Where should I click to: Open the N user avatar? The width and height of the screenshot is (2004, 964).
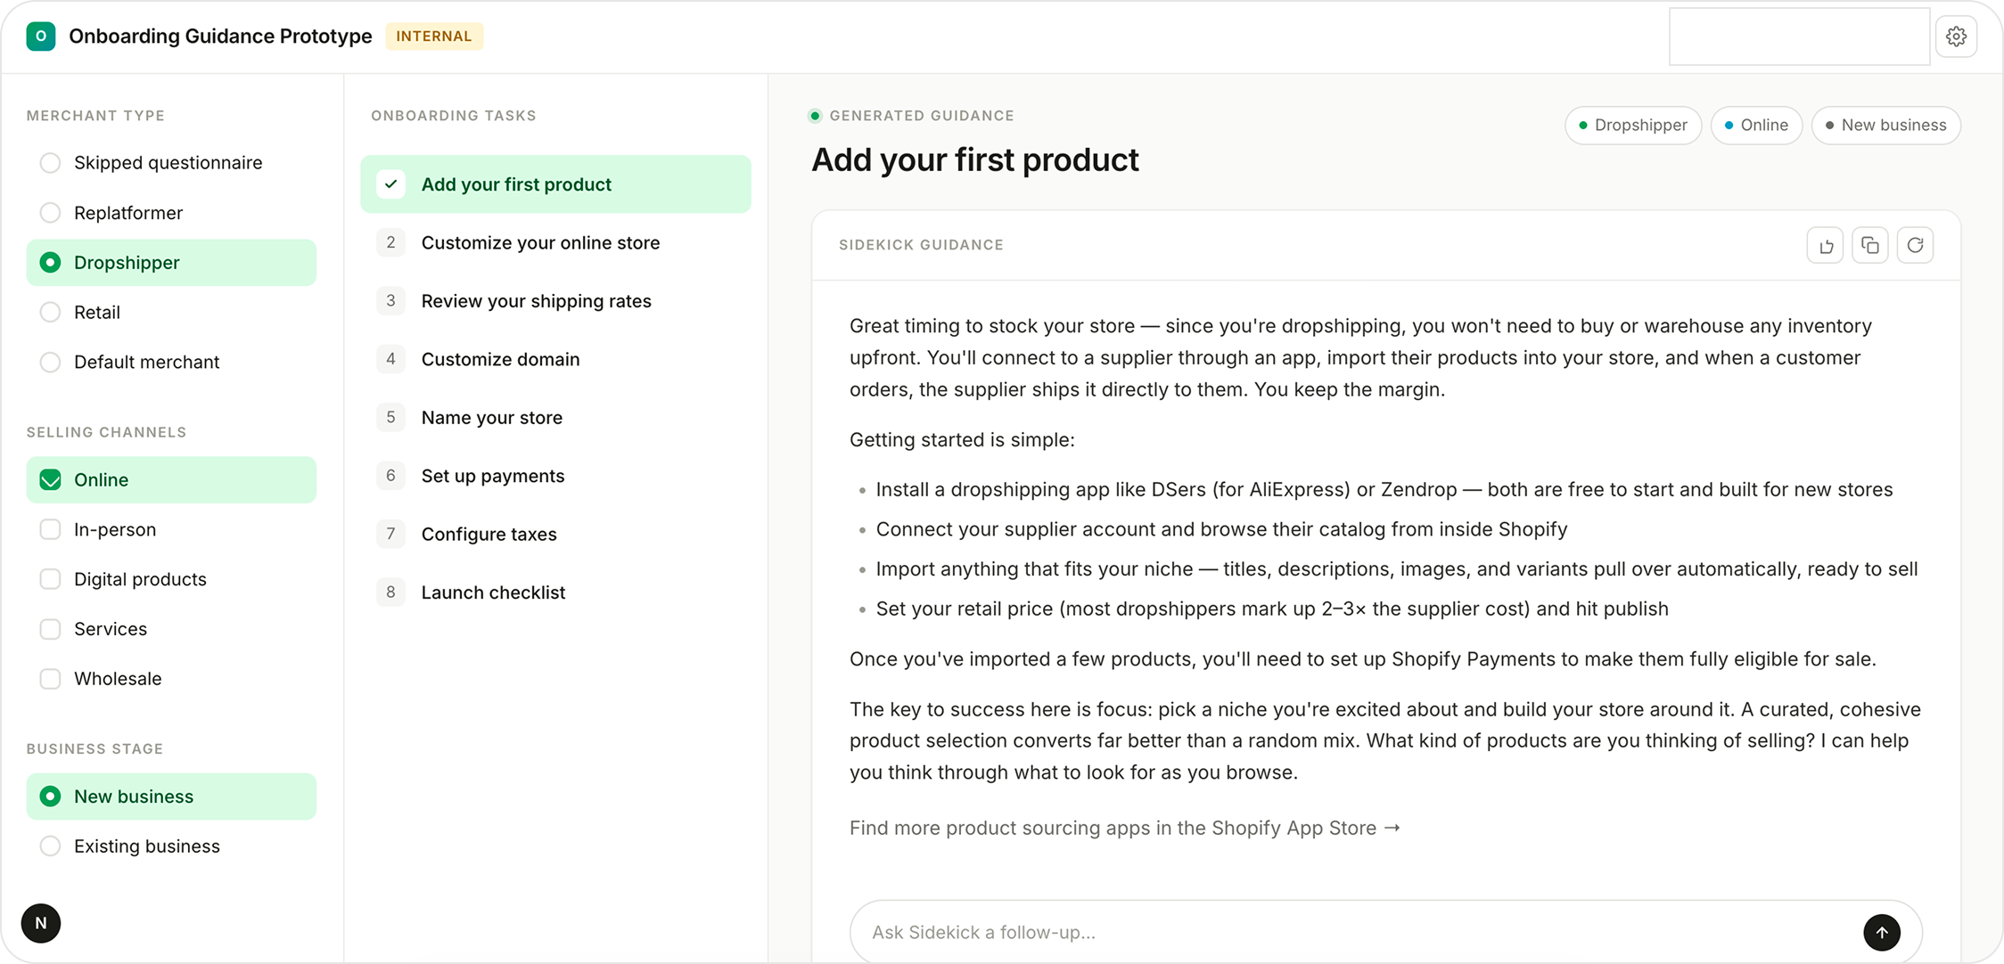tap(41, 923)
